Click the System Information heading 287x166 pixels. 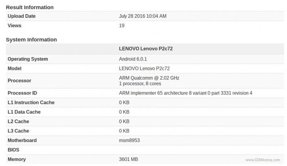(31, 39)
